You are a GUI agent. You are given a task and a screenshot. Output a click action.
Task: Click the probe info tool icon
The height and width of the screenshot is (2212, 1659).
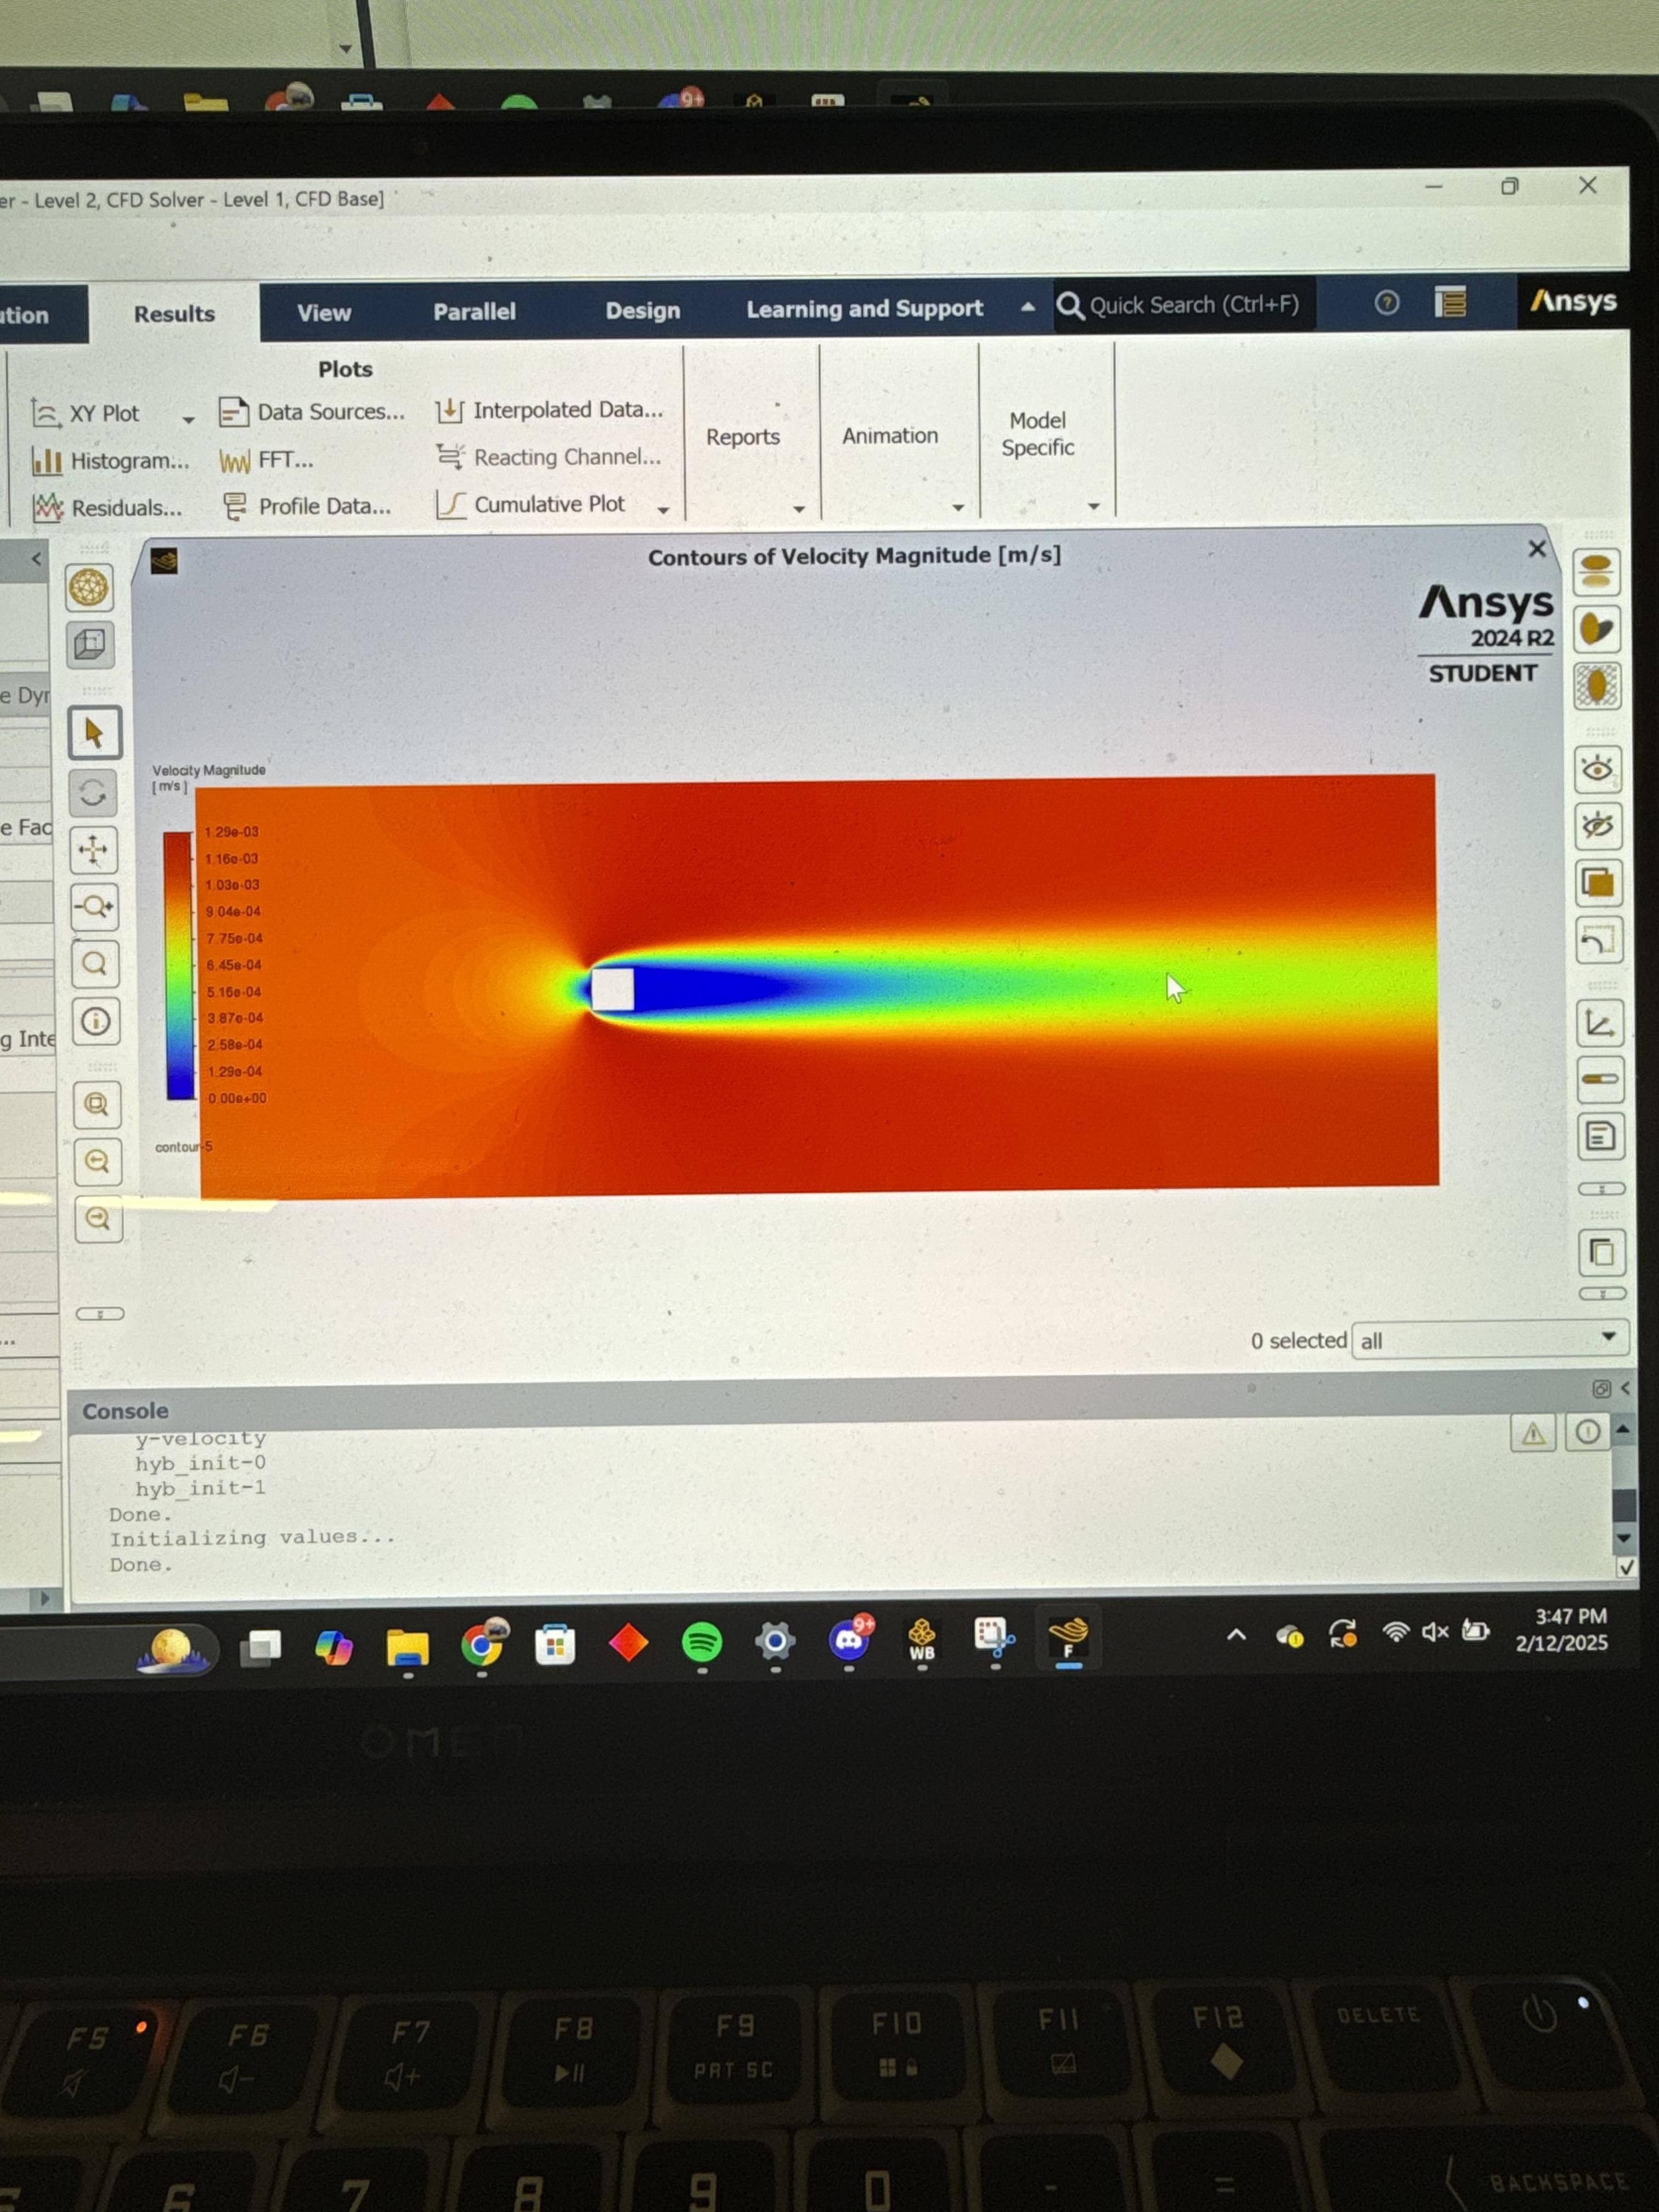point(96,1021)
